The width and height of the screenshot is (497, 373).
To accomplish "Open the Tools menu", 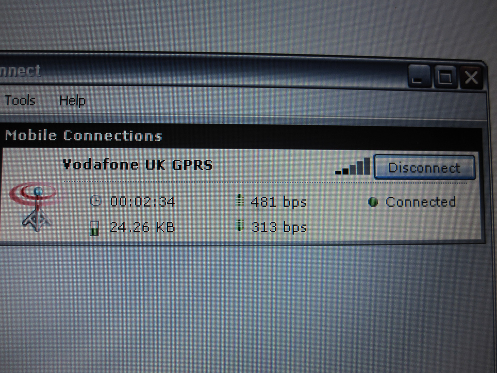I will pos(20,100).
